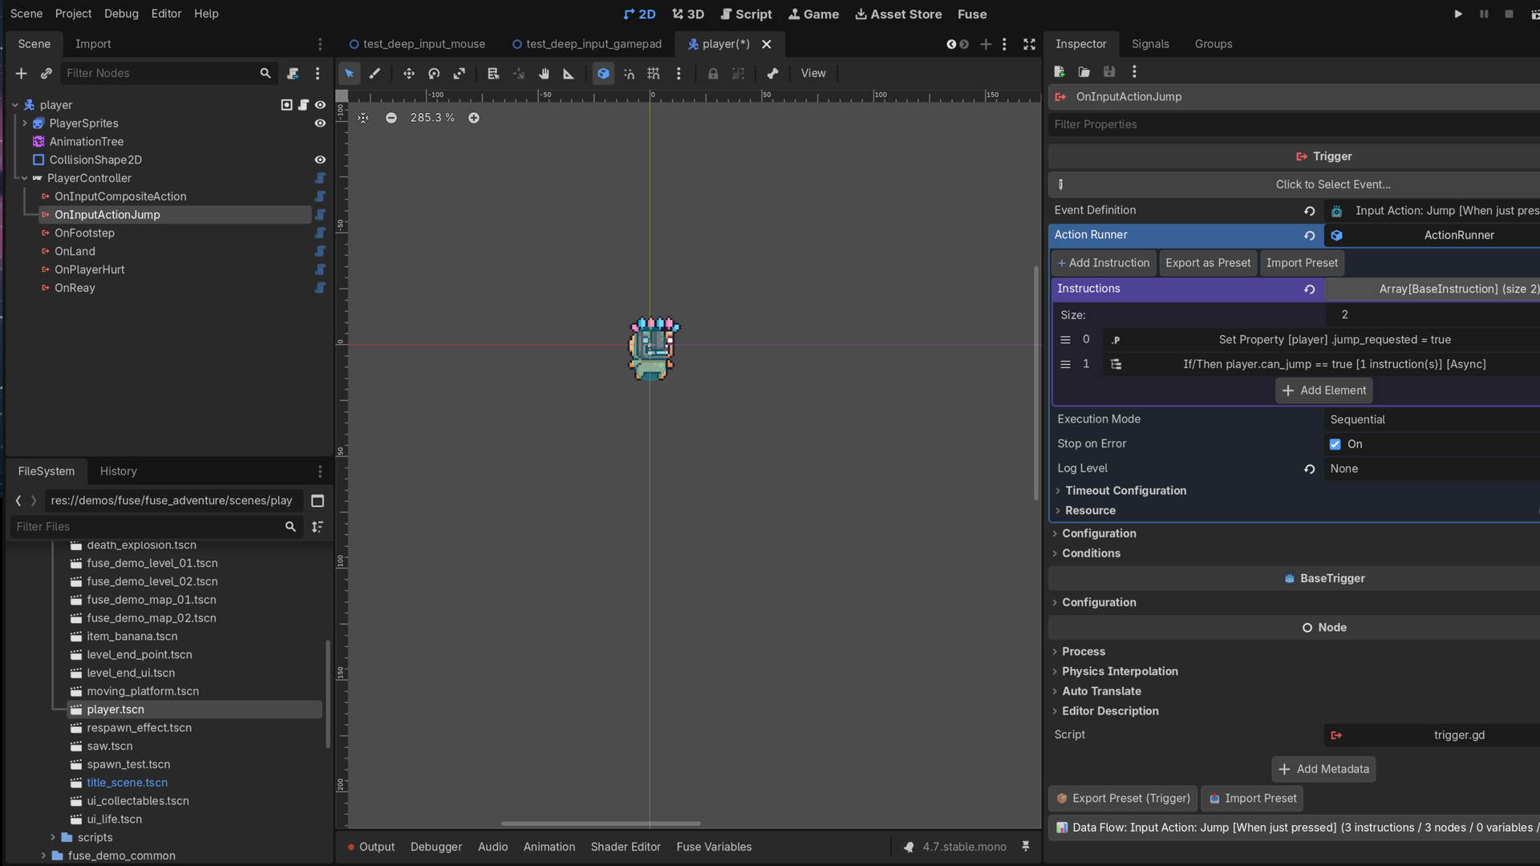
Task: Click the viewport horizontal scrollbar
Action: click(601, 824)
